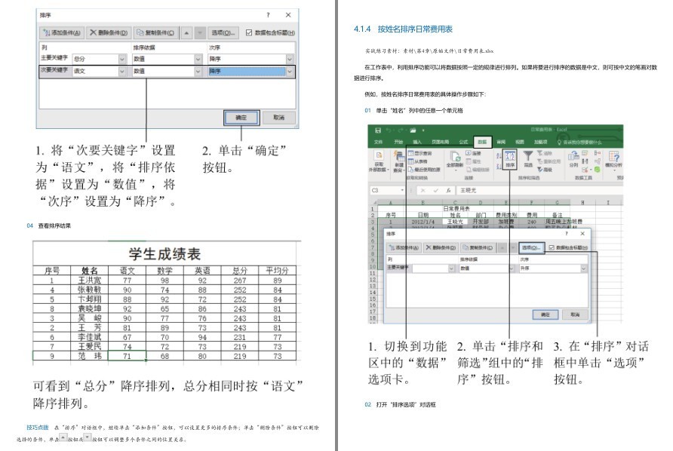This screenshot has width=673, height=451.
Task: Switch to the 插入 ribbon tab
Action: pos(416,142)
